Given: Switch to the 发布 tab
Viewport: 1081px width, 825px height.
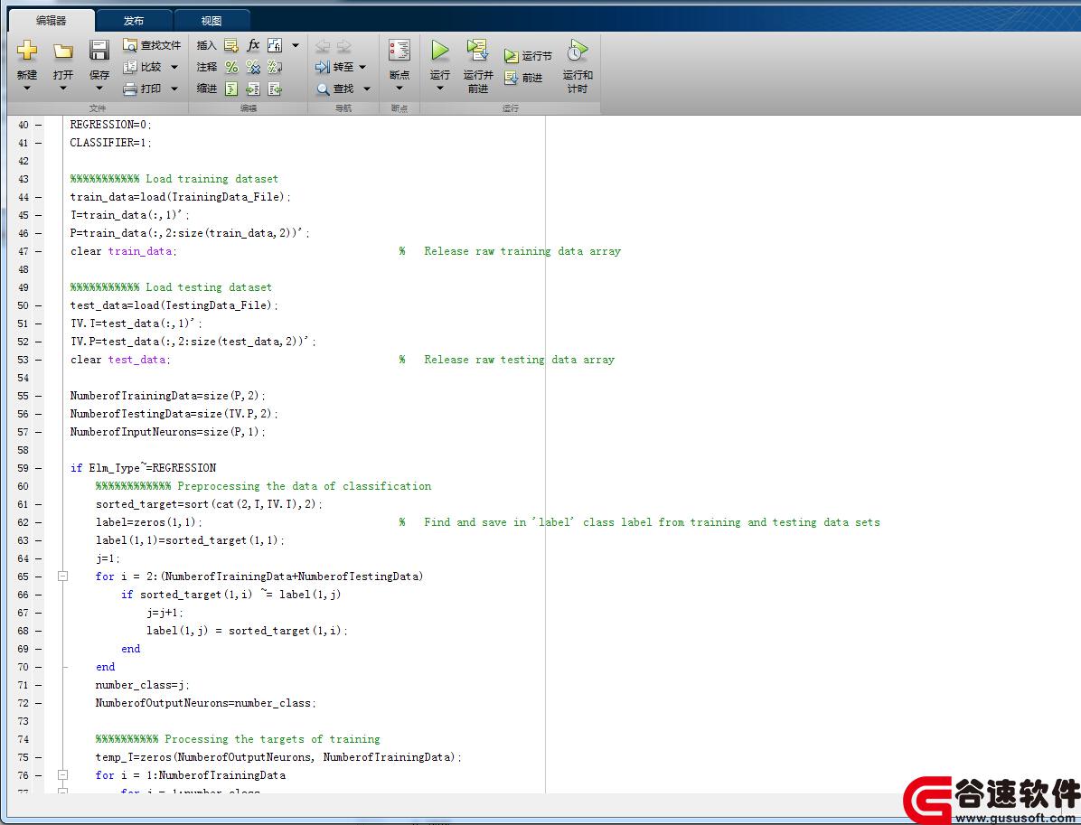Looking at the screenshot, I should click(134, 21).
